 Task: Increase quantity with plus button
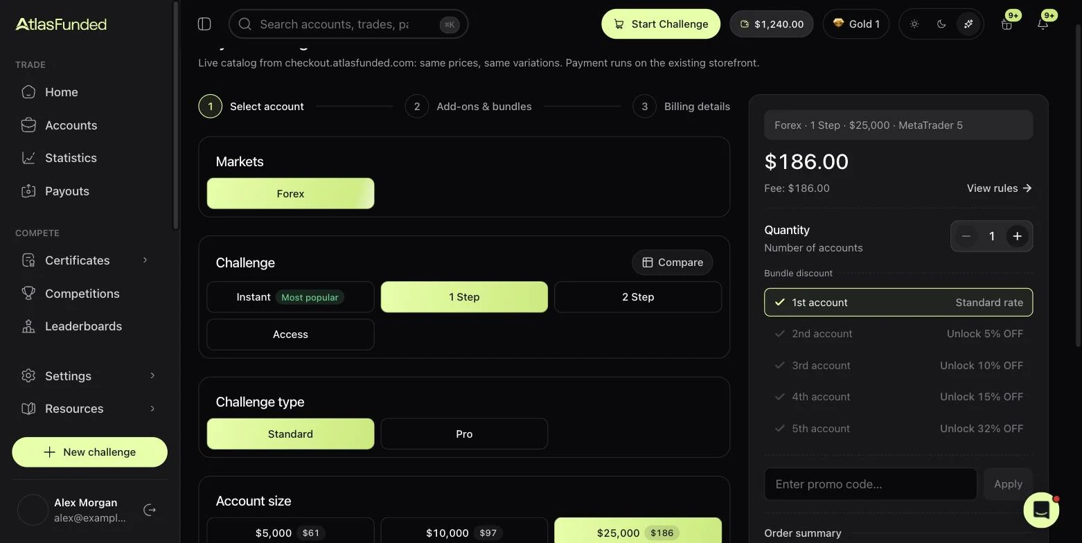pyautogui.click(x=1017, y=236)
